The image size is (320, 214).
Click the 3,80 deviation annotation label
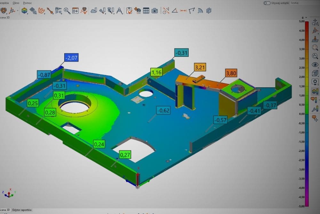[231, 73]
